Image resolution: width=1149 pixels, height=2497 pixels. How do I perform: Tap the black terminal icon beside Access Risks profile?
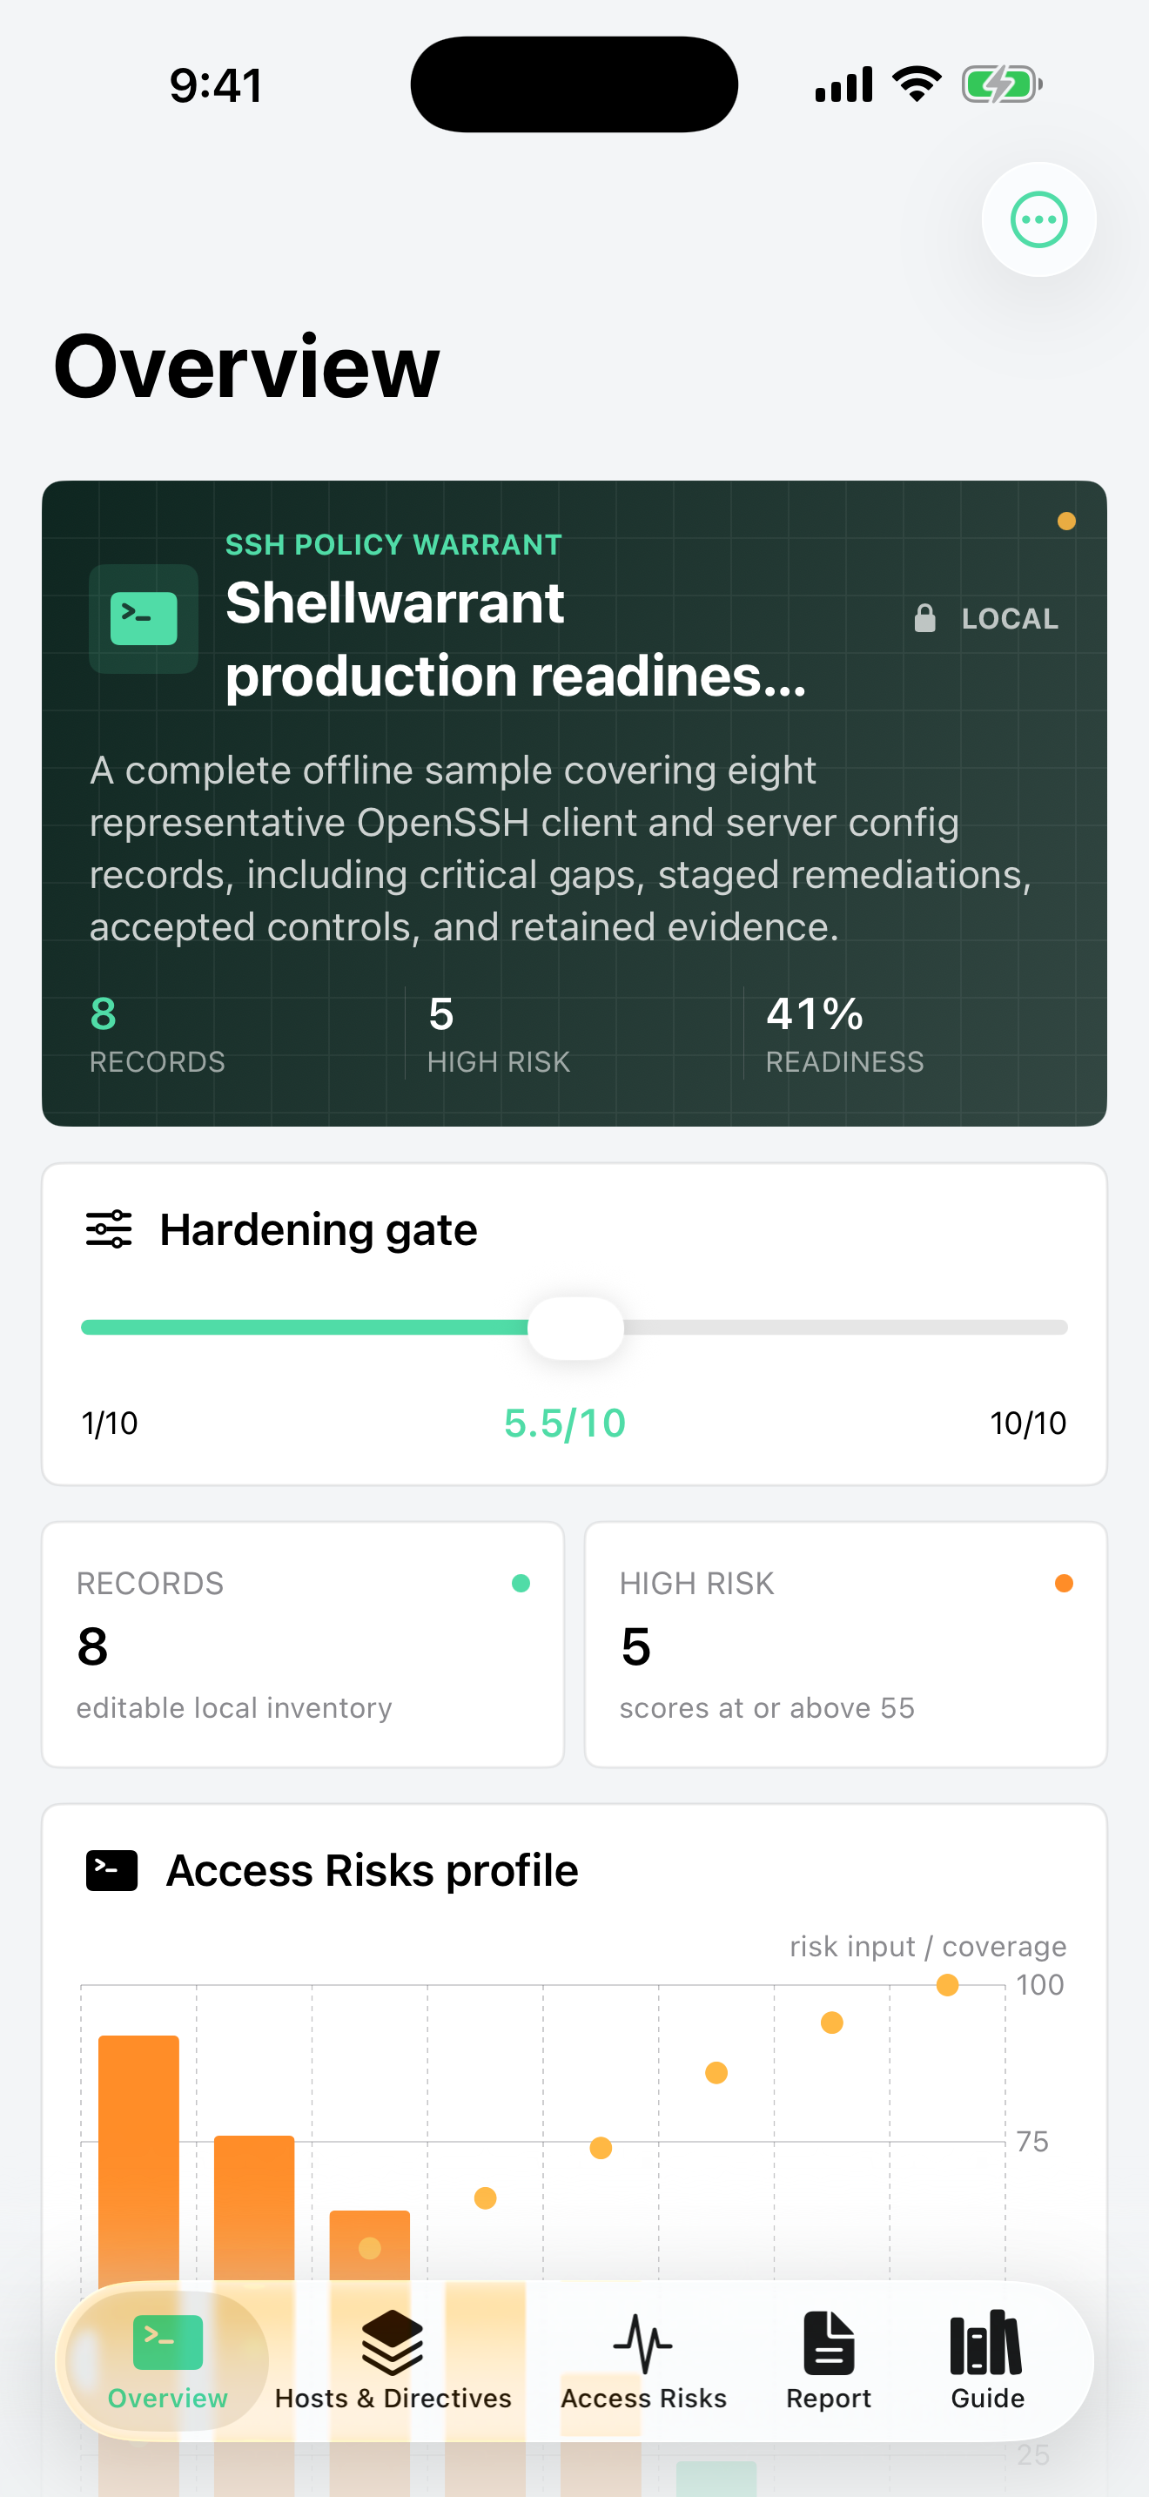pyautogui.click(x=111, y=1871)
